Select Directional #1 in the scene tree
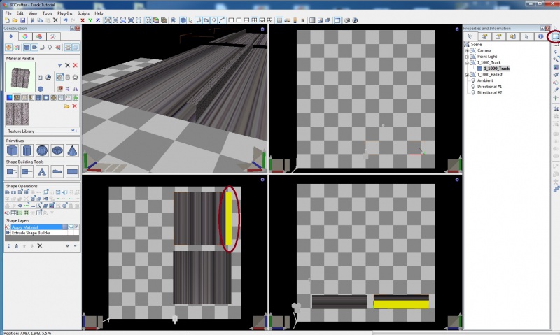560x335 pixels. pyautogui.click(x=489, y=87)
